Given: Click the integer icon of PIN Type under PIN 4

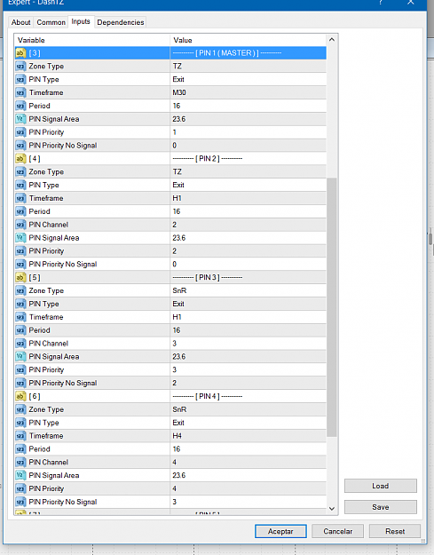Looking at the screenshot, I should (20, 423).
